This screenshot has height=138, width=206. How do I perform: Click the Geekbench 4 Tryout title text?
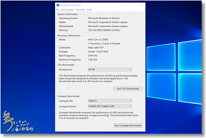click(70, 5)
